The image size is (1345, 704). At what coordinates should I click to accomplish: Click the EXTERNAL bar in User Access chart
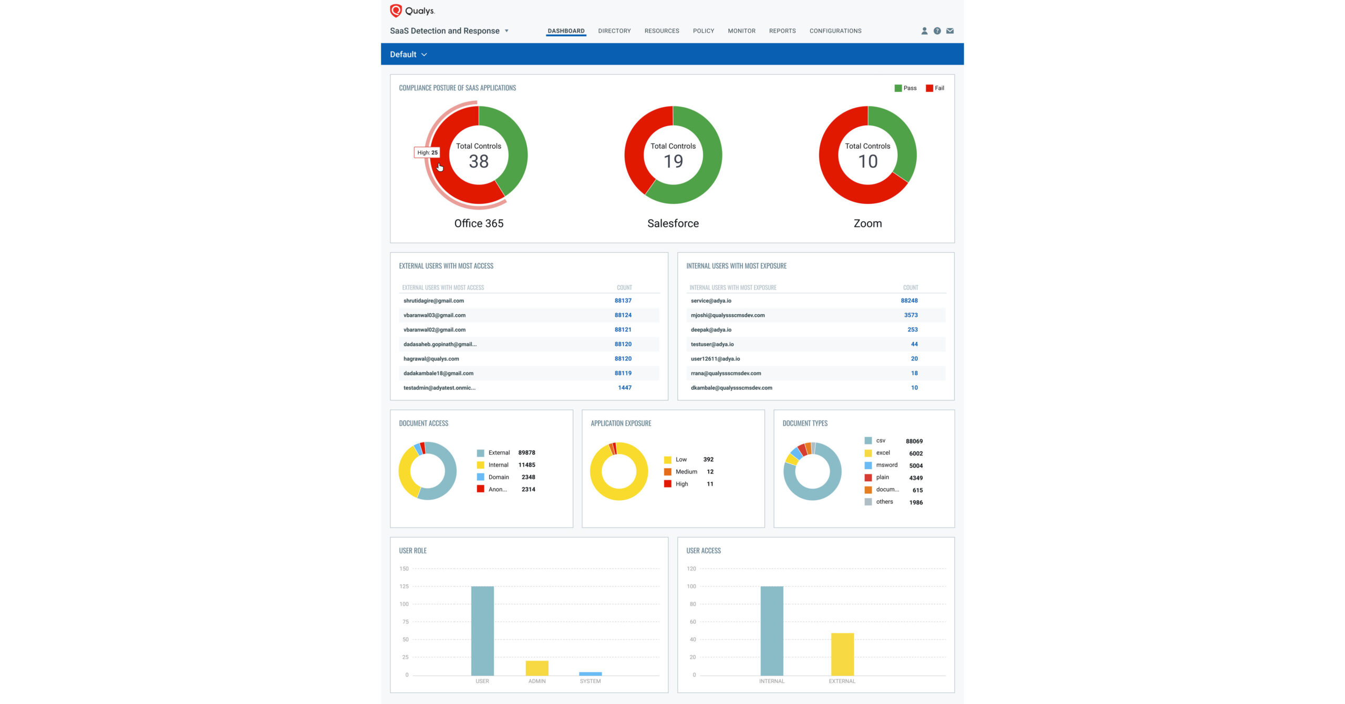pos(842,655)
